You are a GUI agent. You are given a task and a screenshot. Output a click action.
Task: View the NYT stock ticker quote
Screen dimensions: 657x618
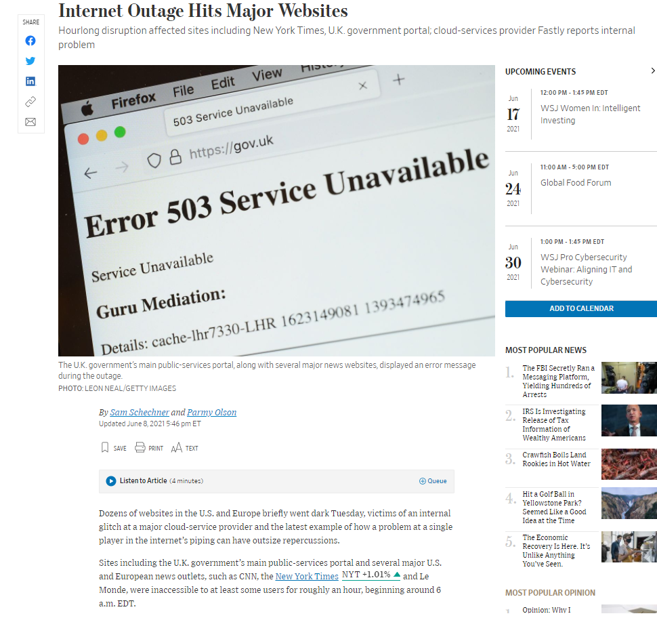(369, 574)
